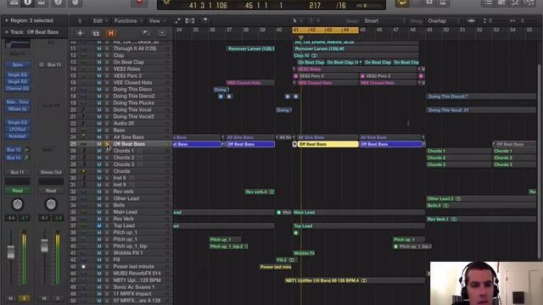Screen dimensions: 543x305
Task: Open the Loop Browser icon
Action: (515, 3)
